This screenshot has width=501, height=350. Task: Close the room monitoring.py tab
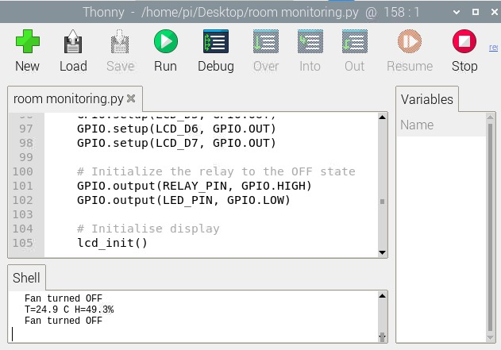(131, 98)
